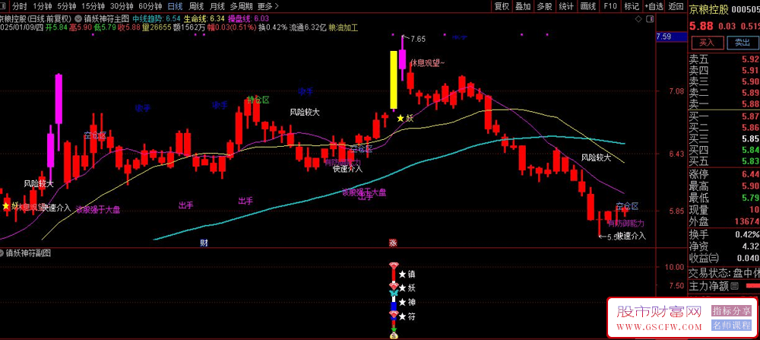Click the red diamond icon beside 镇
Viewport: 760px width, 340px height.
click(394, 265)
